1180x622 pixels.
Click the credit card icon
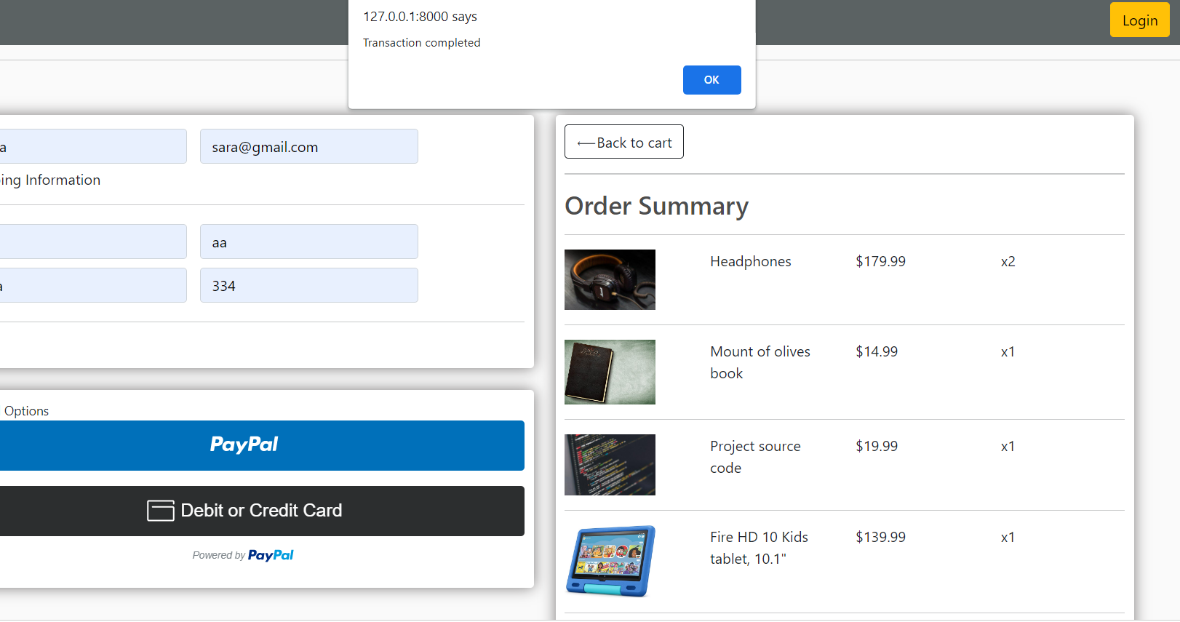pyautogui.click(x=161, y=511)
